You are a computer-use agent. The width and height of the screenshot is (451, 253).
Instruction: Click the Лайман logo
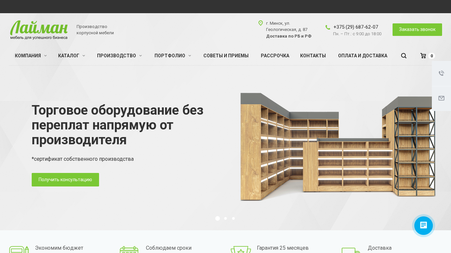point(39,30)
